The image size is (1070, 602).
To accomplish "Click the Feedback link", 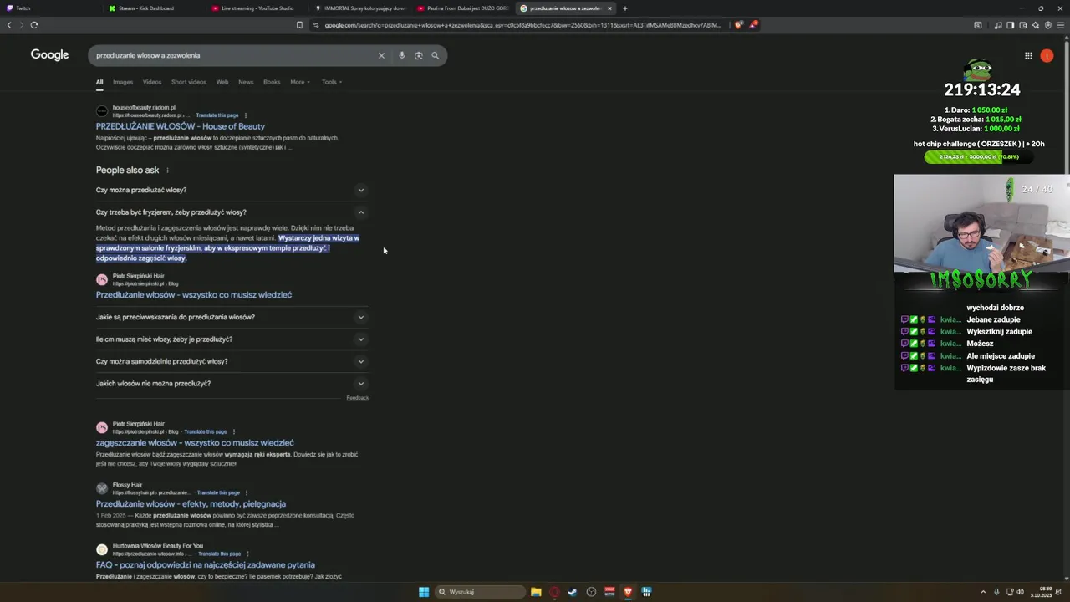I will pos(357,398).
